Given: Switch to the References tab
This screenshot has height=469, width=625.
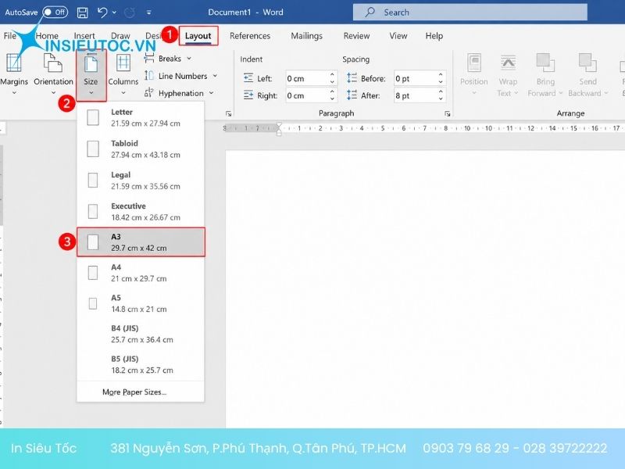Looking at the screenshot, I should tap(250, 36).
